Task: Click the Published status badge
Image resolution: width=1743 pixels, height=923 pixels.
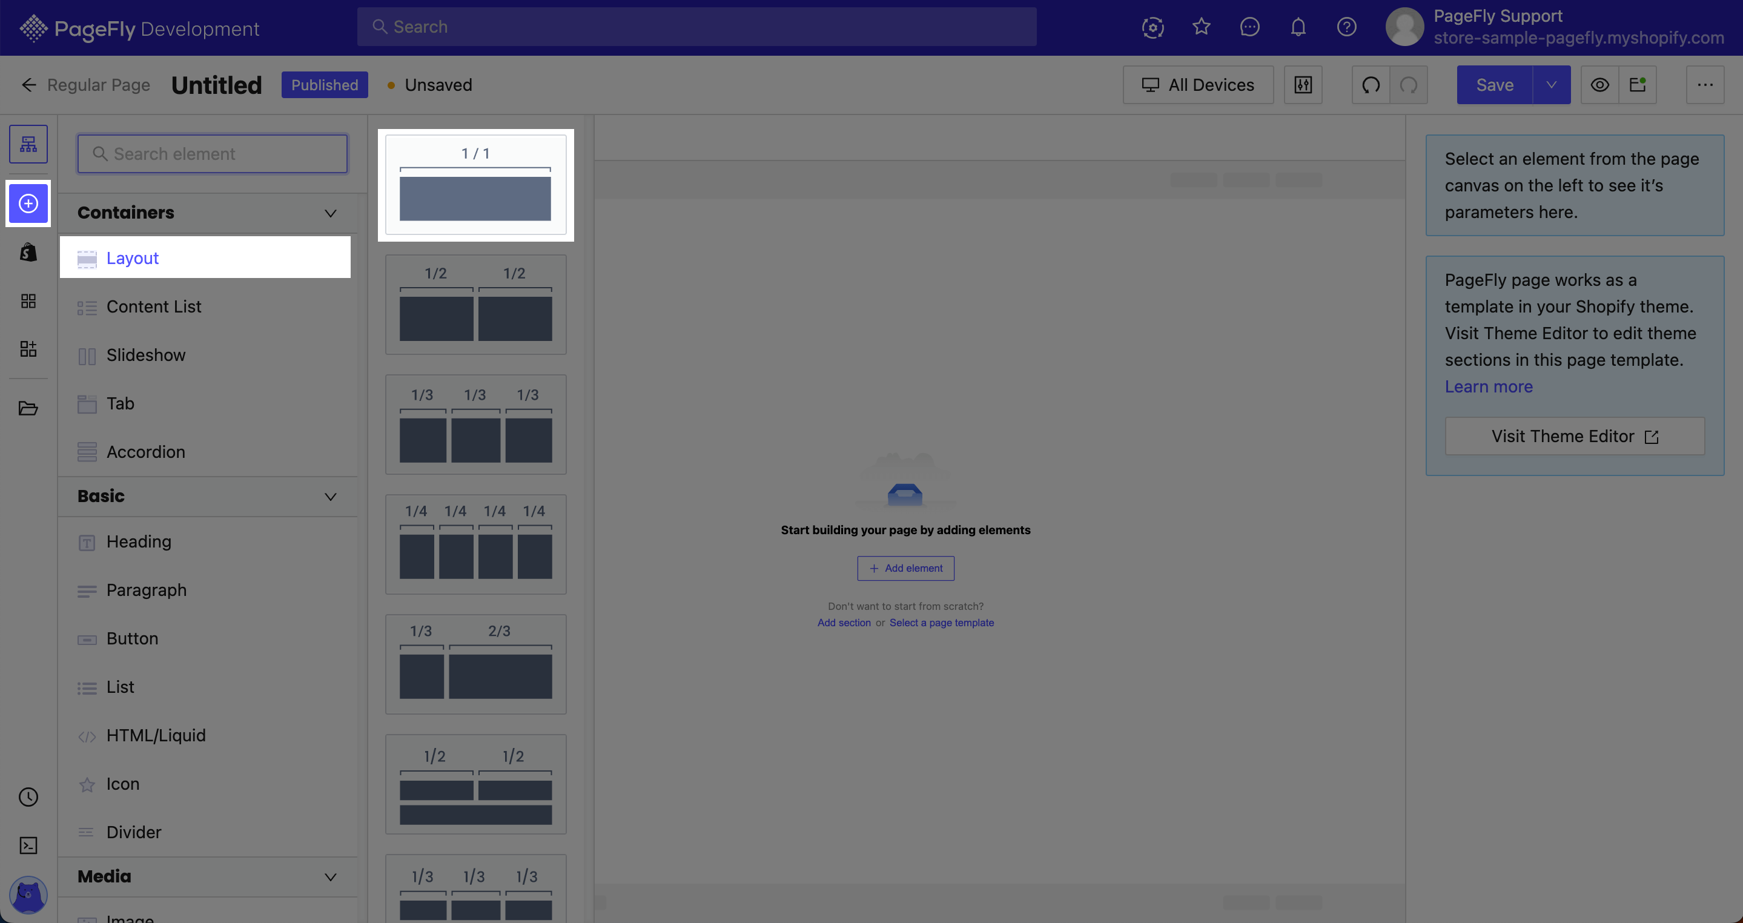Action: point(324,85)
